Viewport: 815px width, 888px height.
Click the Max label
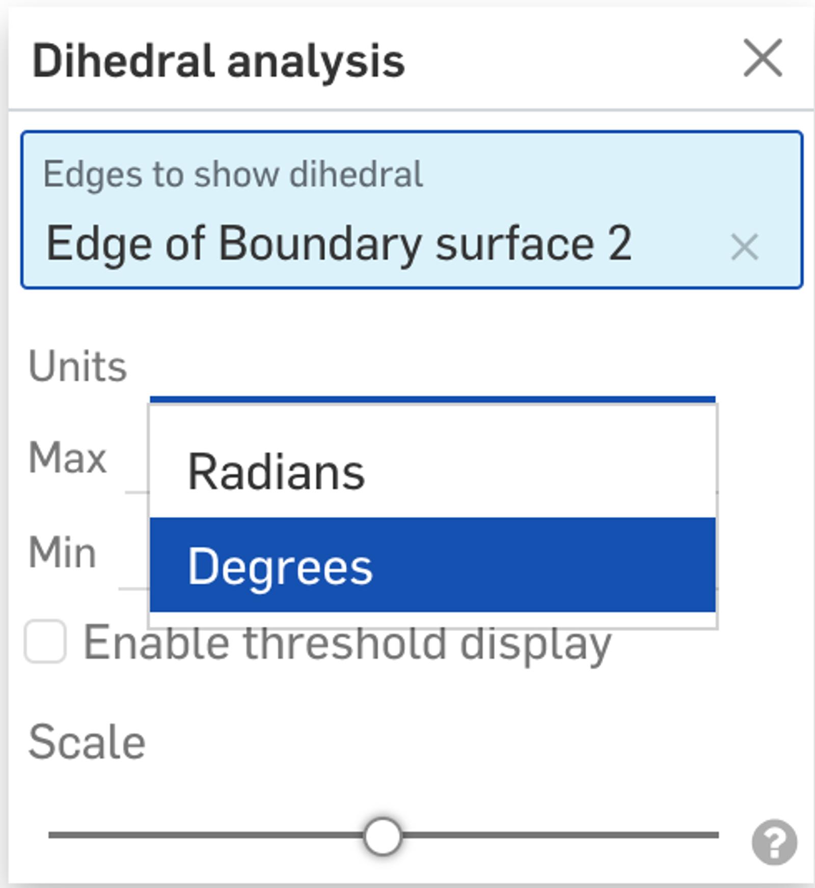(x=67, y=458)
